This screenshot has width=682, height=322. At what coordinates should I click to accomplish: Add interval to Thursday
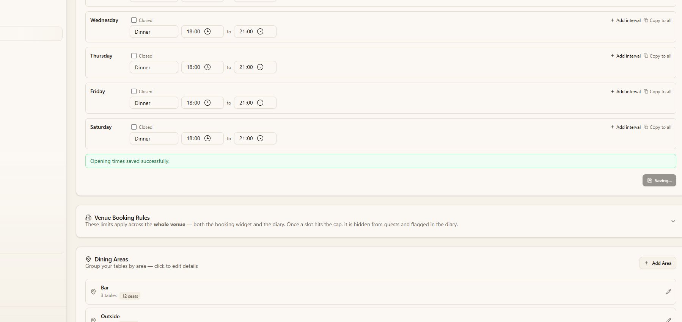(x=625, y=56)
